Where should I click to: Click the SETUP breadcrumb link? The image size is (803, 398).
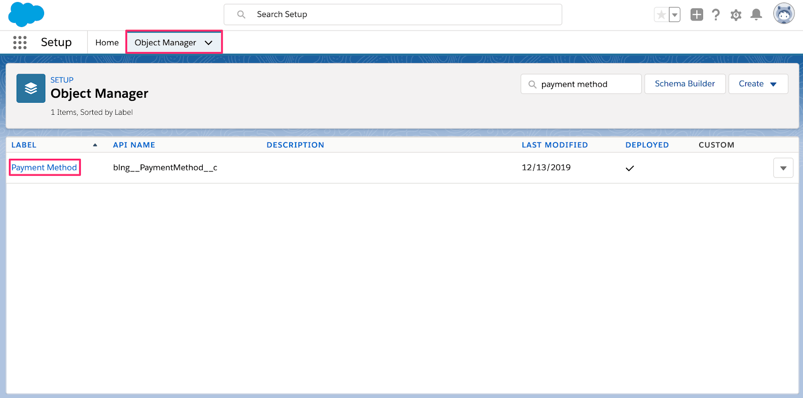(62, 80)
